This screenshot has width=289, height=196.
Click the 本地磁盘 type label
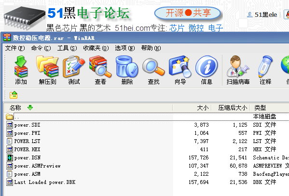pos(264,117)
